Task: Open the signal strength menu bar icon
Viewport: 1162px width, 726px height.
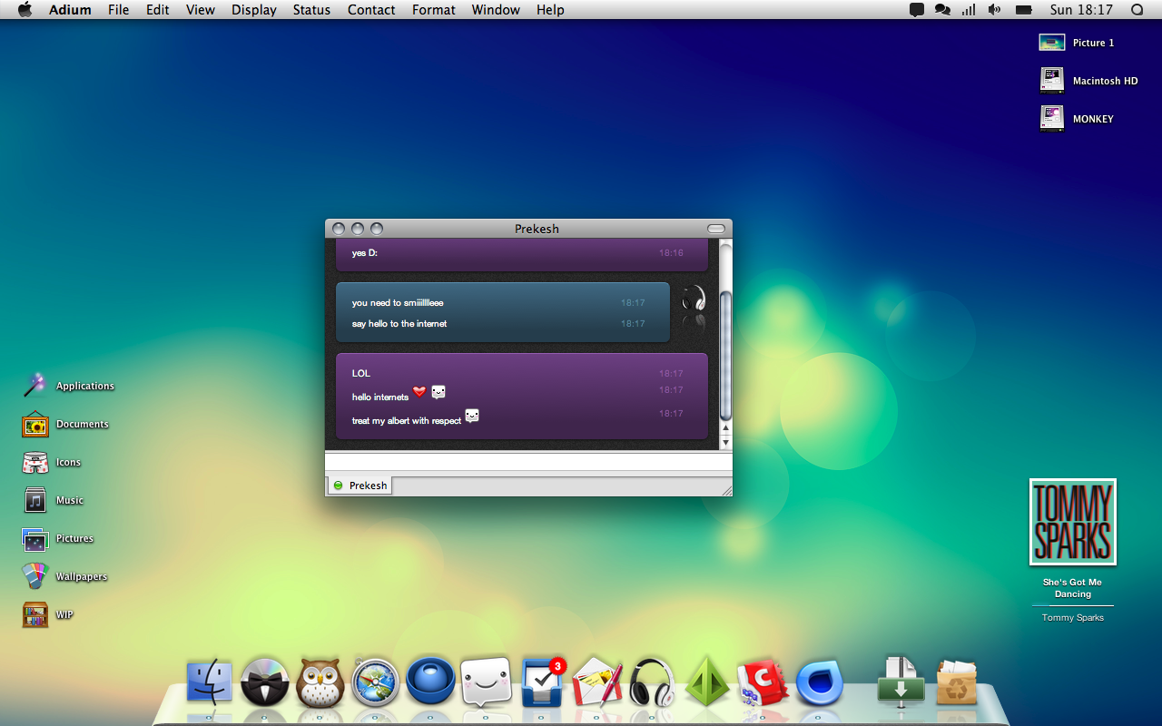Action: pos(969,10)
